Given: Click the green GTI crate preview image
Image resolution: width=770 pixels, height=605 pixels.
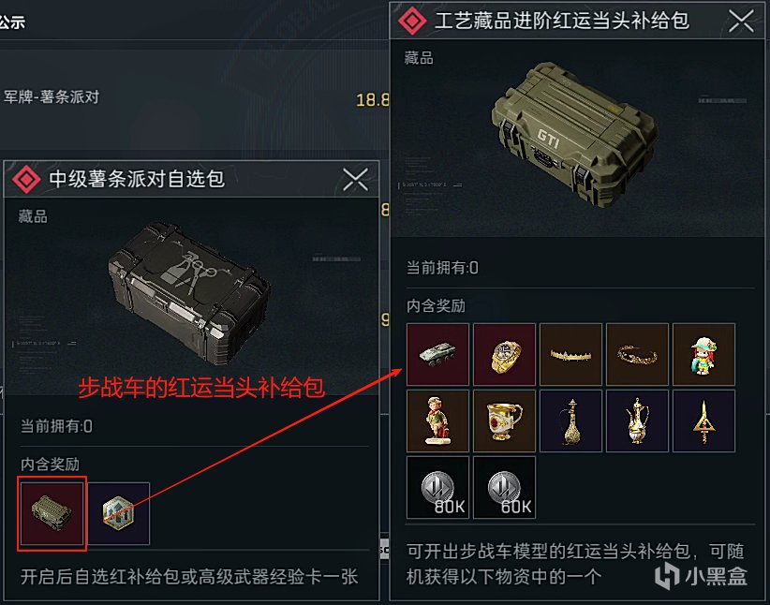Looking at the screenshot, I should [x=574, y=135].
